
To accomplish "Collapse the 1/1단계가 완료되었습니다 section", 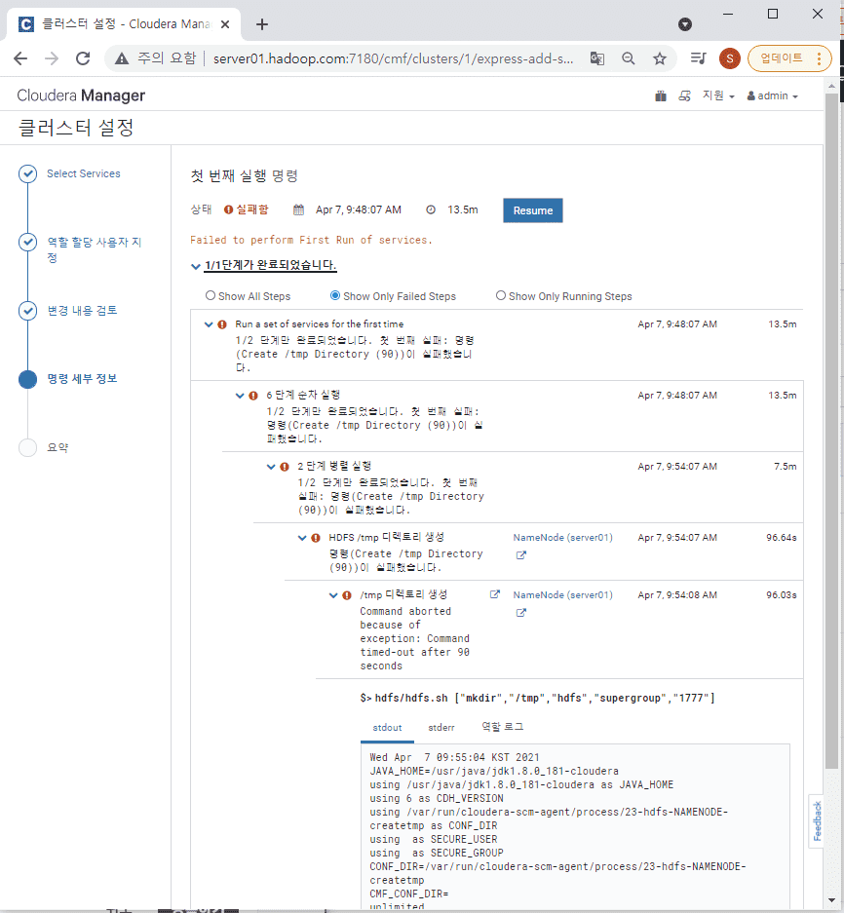I will click(196, 266).
